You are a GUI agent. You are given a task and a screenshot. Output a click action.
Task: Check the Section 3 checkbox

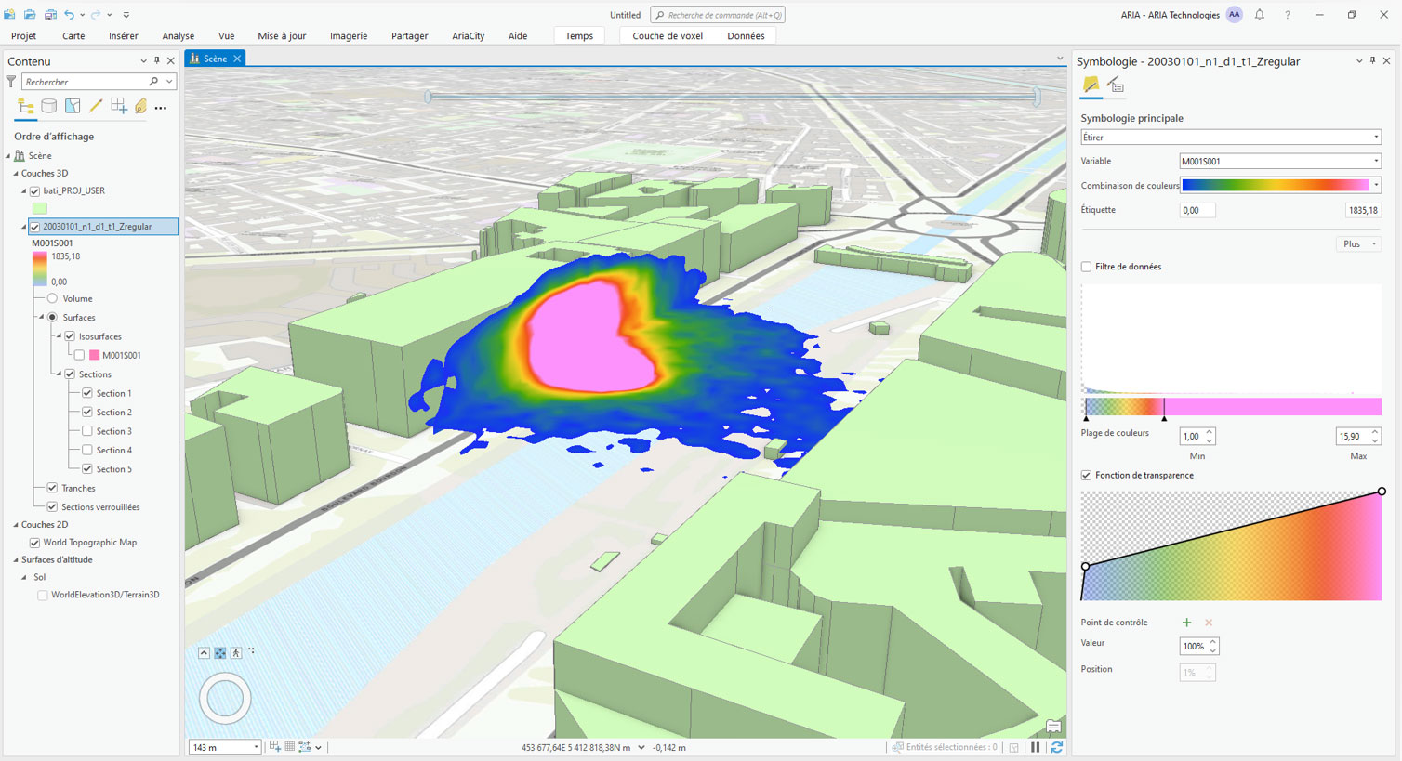click(x=87, y=431)
